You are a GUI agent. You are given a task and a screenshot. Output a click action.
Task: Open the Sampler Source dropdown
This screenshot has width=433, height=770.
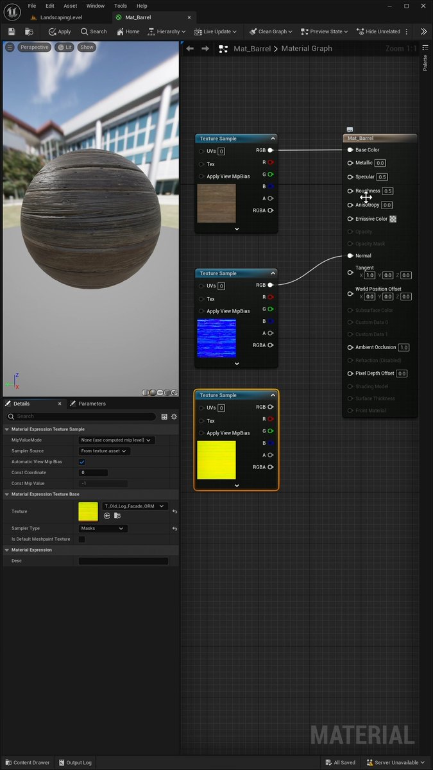pyautogui.click(x=105, y=451)
